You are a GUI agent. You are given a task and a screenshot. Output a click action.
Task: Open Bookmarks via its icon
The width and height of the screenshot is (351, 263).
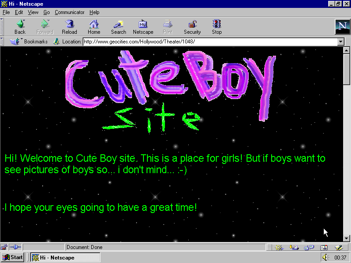[x=16, y=41]
